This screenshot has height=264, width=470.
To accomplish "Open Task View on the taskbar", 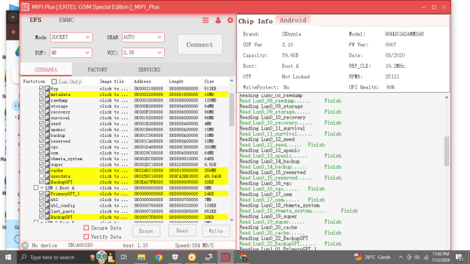I will (x=124, y=257).
